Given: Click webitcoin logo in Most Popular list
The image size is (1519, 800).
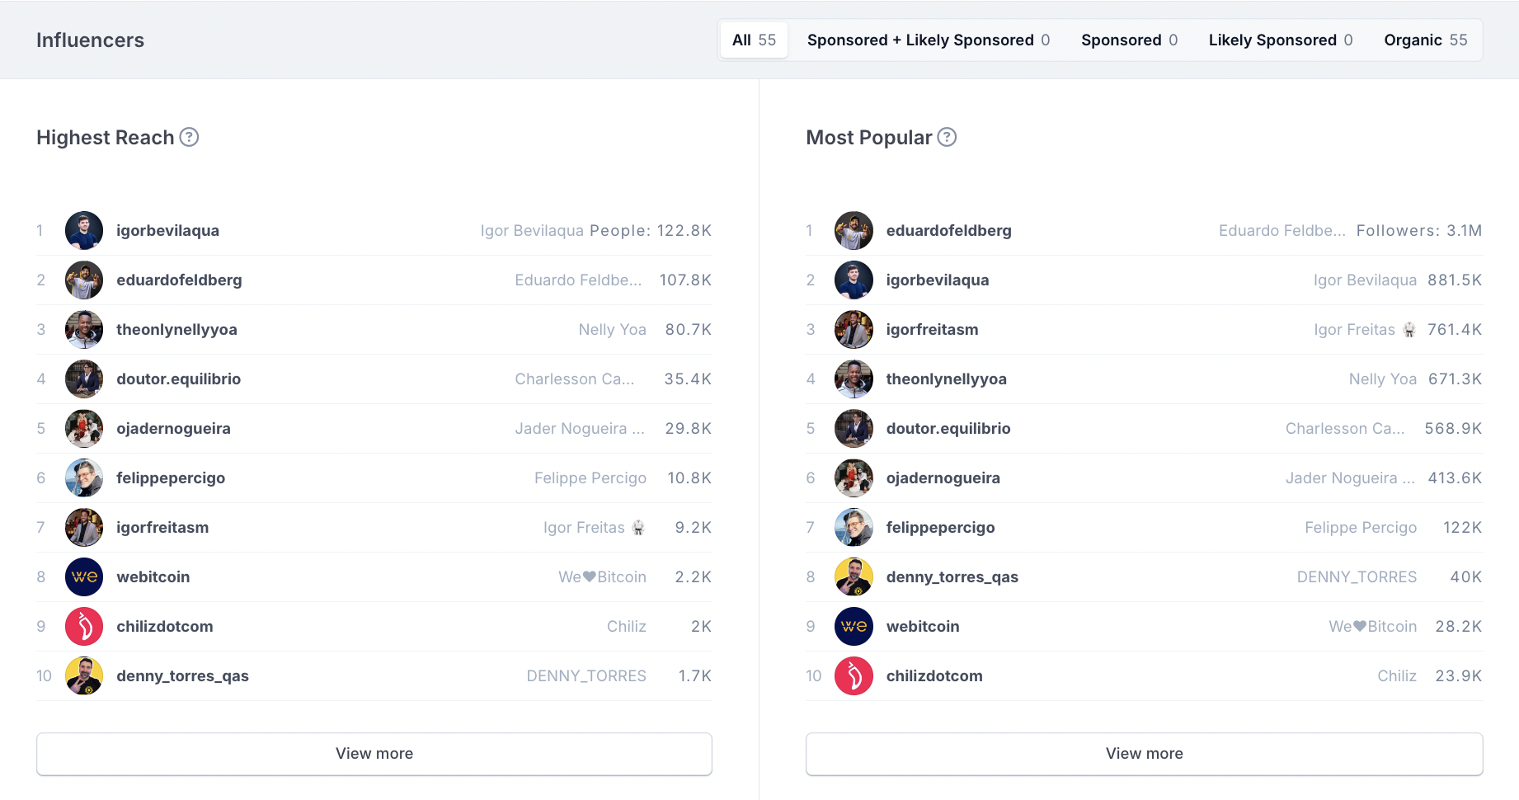Looking at the screenshot, I should tap(854, 627).
